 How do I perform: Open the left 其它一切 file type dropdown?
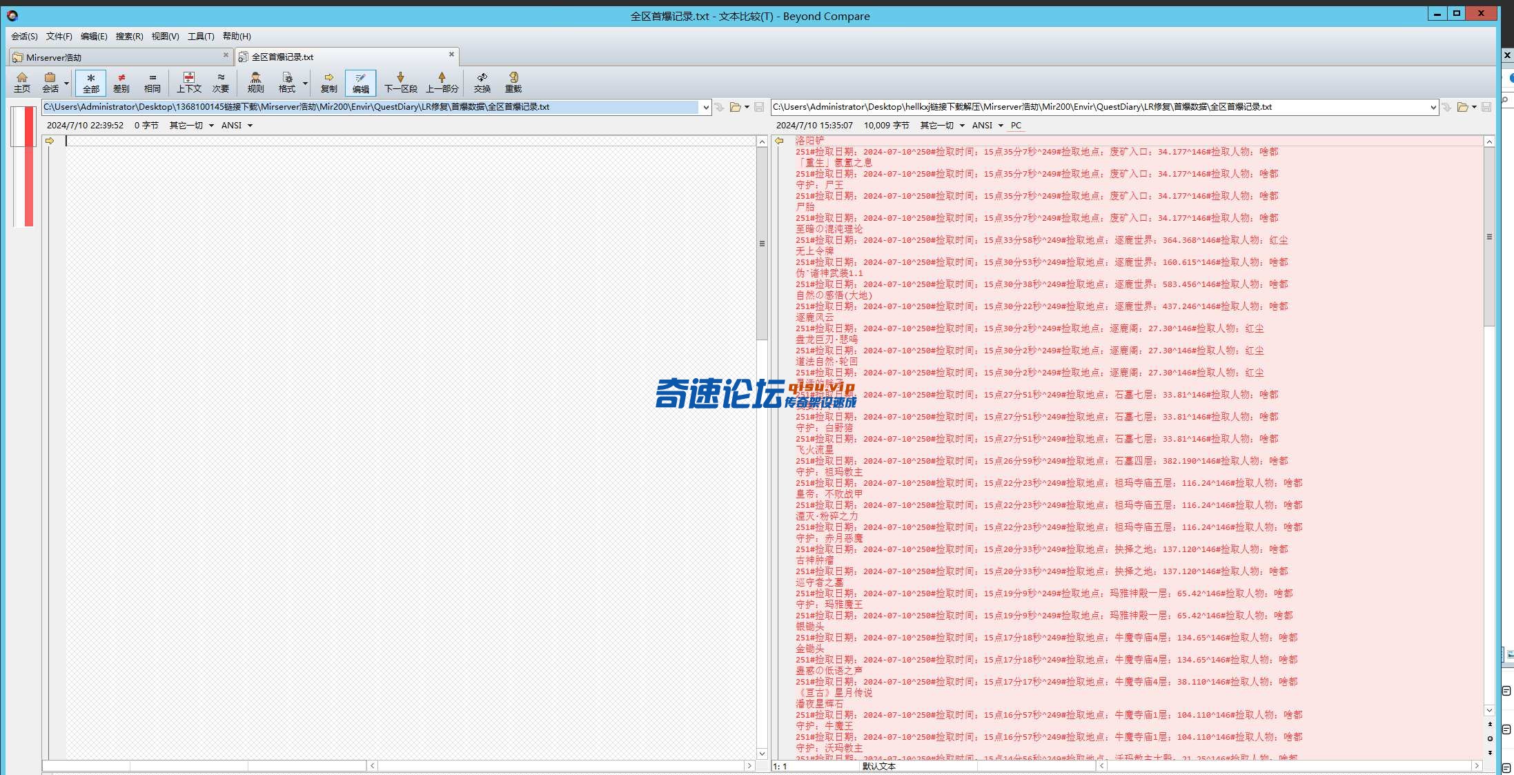point(191,126)
